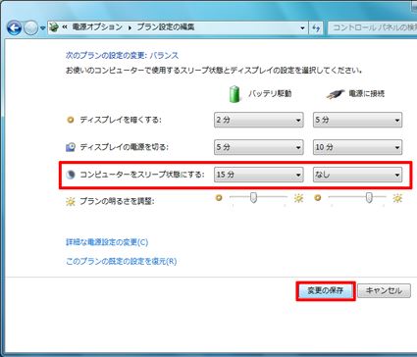Open plugged-in display off dropdown showing 10 分

(357, 147)
